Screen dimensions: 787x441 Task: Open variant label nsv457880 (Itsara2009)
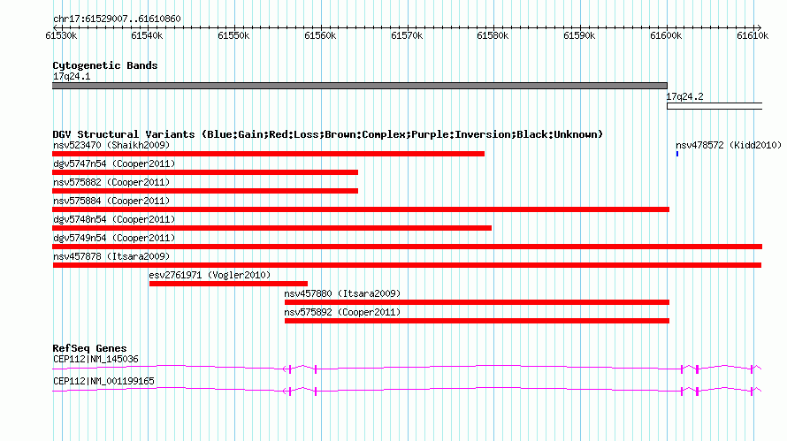pyautogui.click(x=342, y=293)
